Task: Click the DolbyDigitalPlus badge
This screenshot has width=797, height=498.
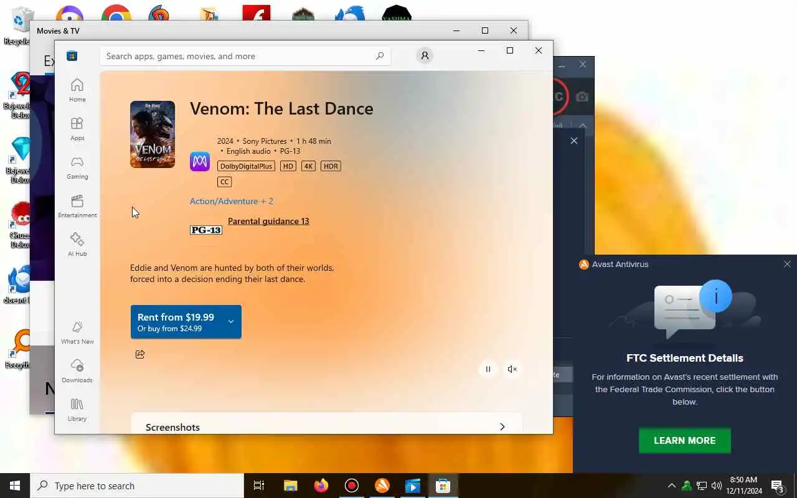Action: pyautogui.click(x=247, y=166)
